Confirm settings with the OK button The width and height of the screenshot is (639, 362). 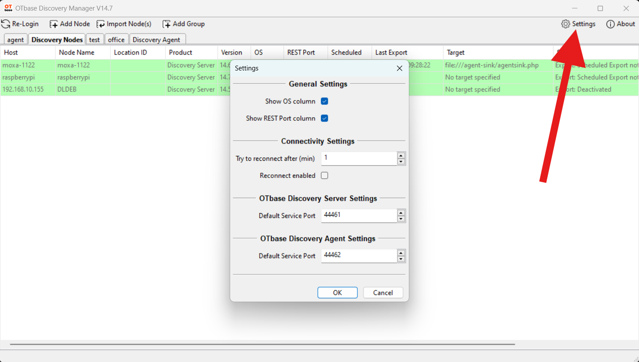[338, 293]
